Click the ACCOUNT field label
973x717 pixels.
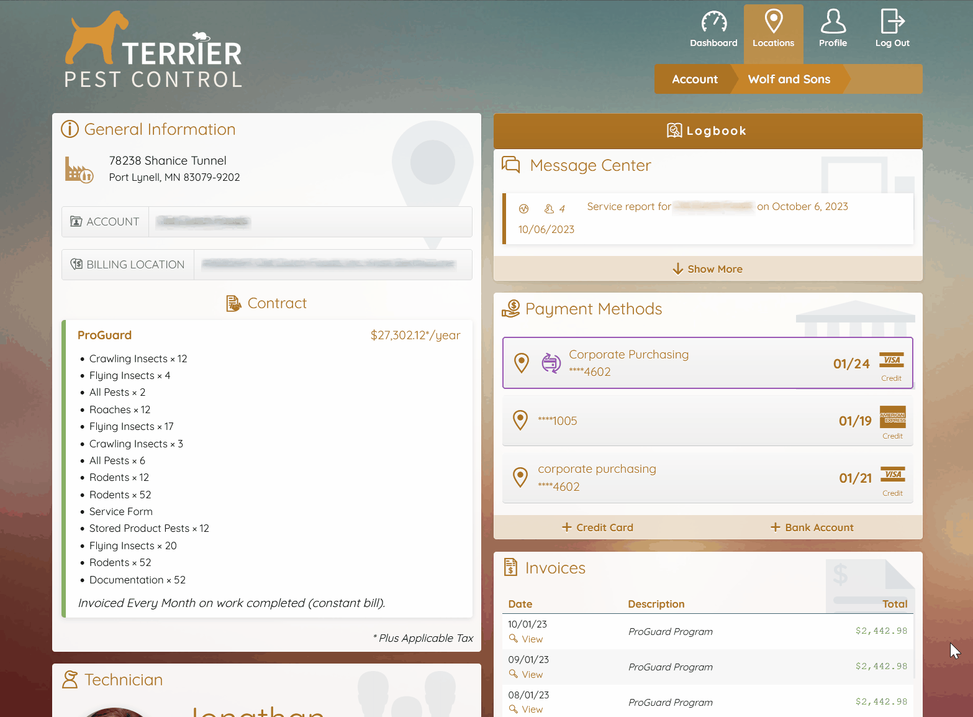point(105,222)
